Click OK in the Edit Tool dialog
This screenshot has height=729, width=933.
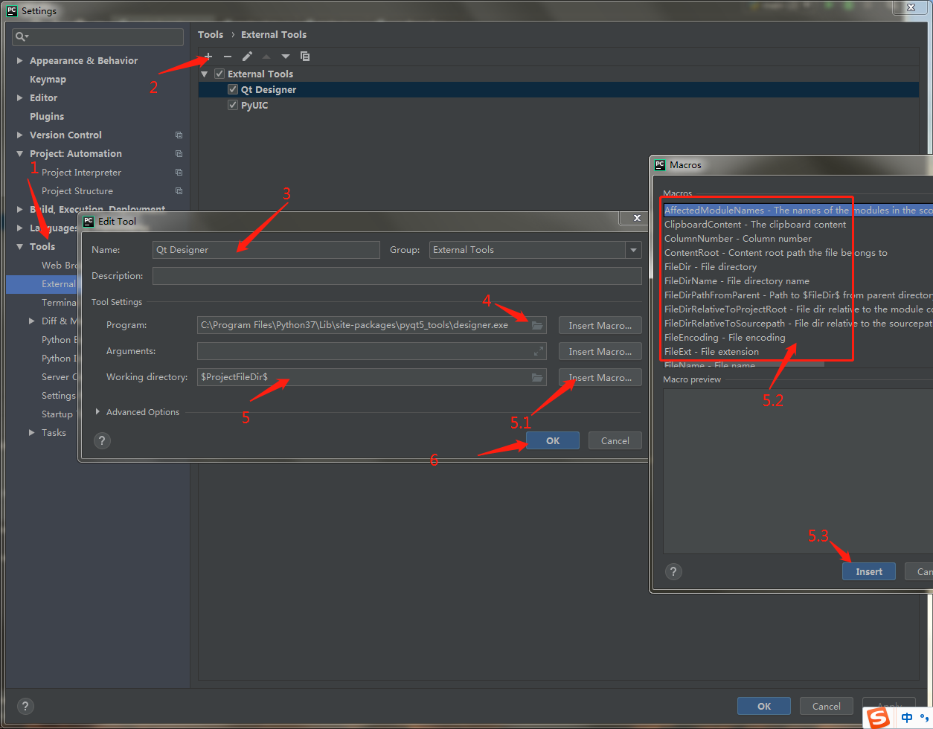552,440
